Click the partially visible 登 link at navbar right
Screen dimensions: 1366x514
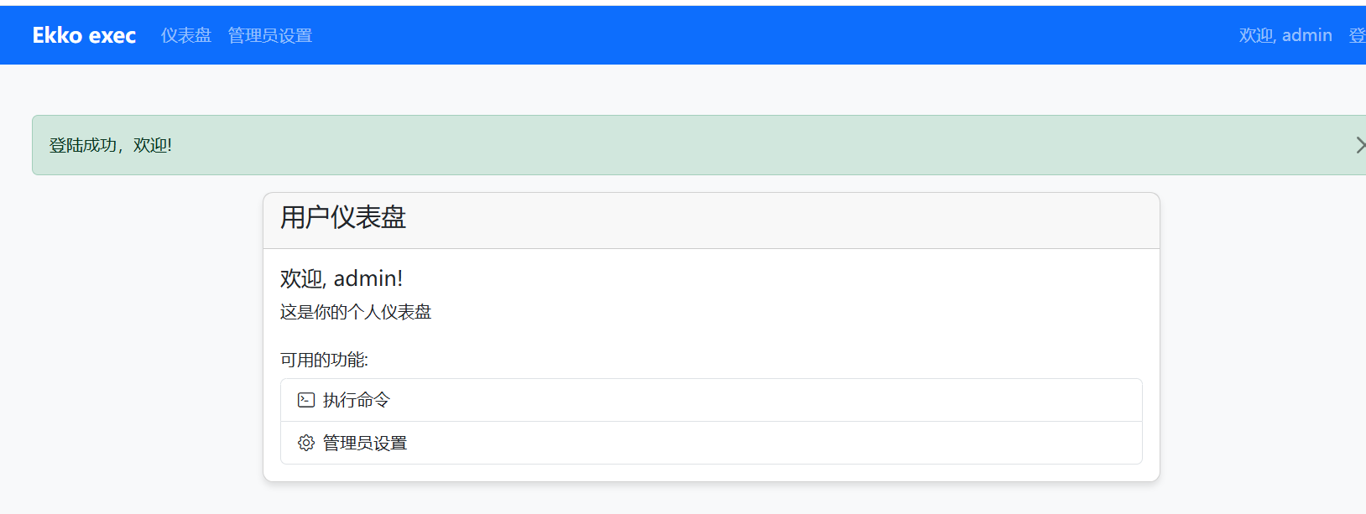click(1357, 35)
